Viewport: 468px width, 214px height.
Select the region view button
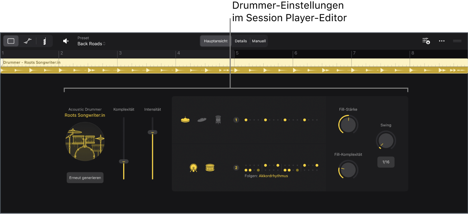(x=11, y=41)
